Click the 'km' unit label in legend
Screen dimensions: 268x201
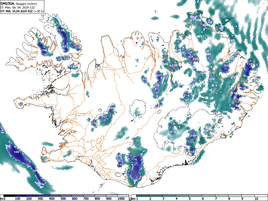(133, 199)
